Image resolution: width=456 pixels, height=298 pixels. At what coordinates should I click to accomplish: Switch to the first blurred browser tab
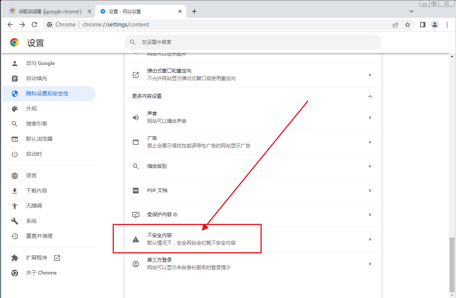point(50,11)
